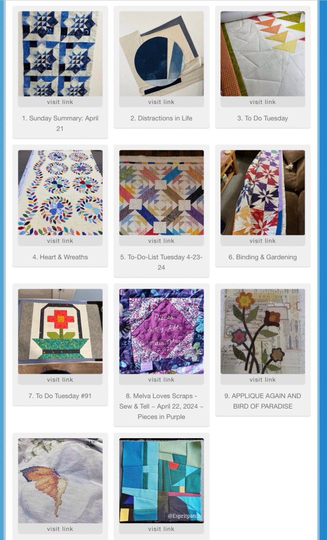
Task: Open the flying geese triangles quilt image
Action: point(263,54)
